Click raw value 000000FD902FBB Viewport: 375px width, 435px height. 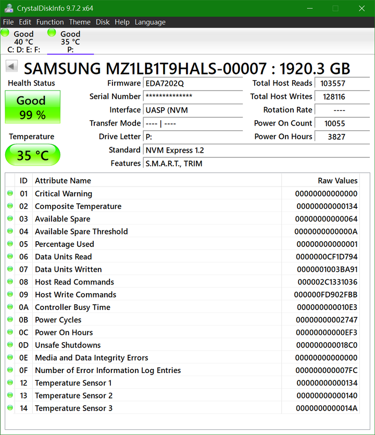(326, 295)
